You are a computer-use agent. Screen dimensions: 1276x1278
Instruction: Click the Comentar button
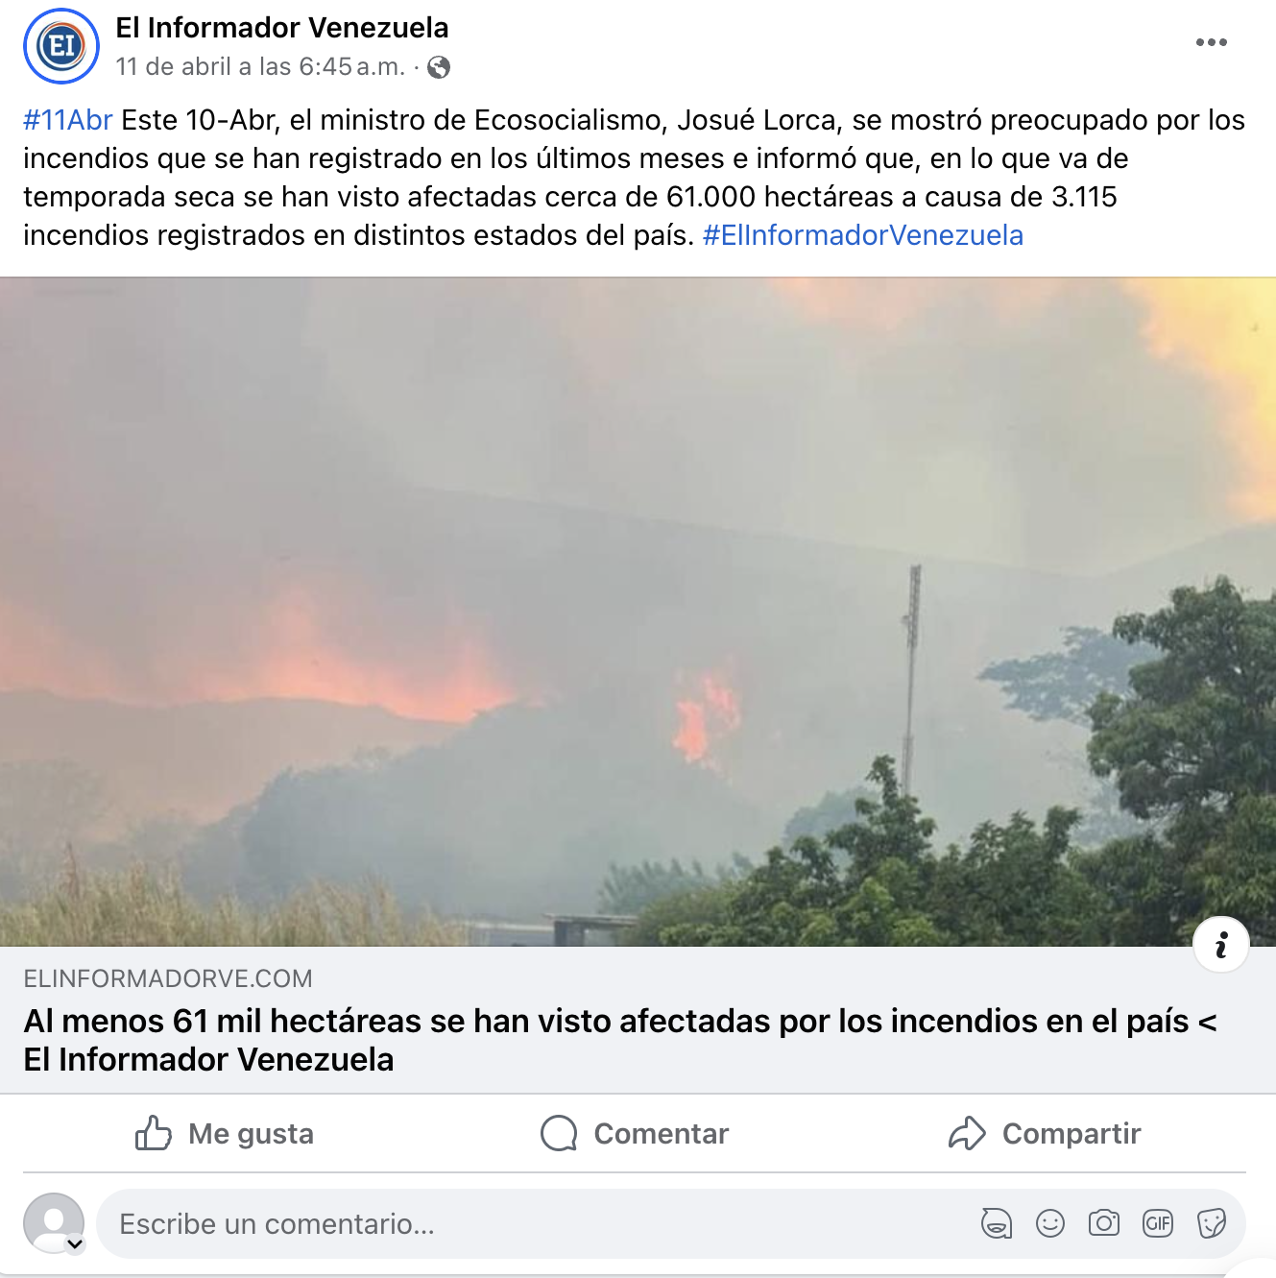tap(635, 1133)
